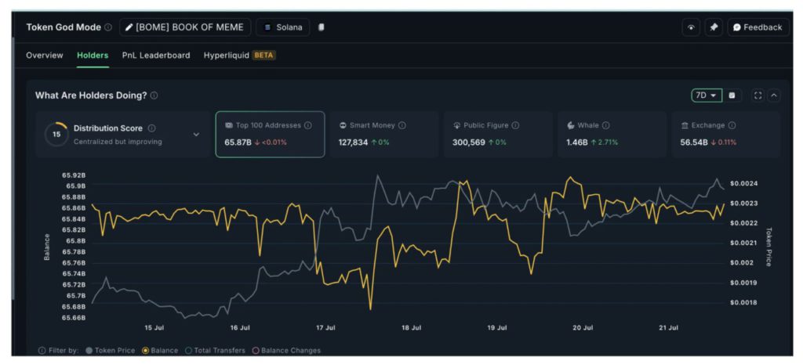The height and width of the screenshot is (364, 803).
Task: Open calendar date picker beside 7D
Action: (x=732, y=96)
